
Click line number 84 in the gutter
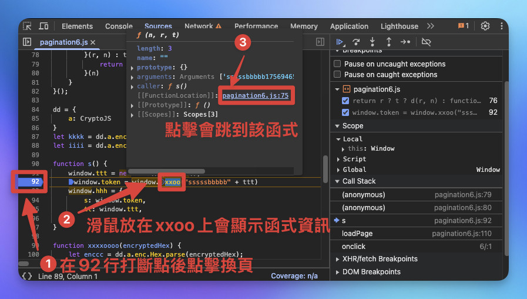tap(35, 109)
